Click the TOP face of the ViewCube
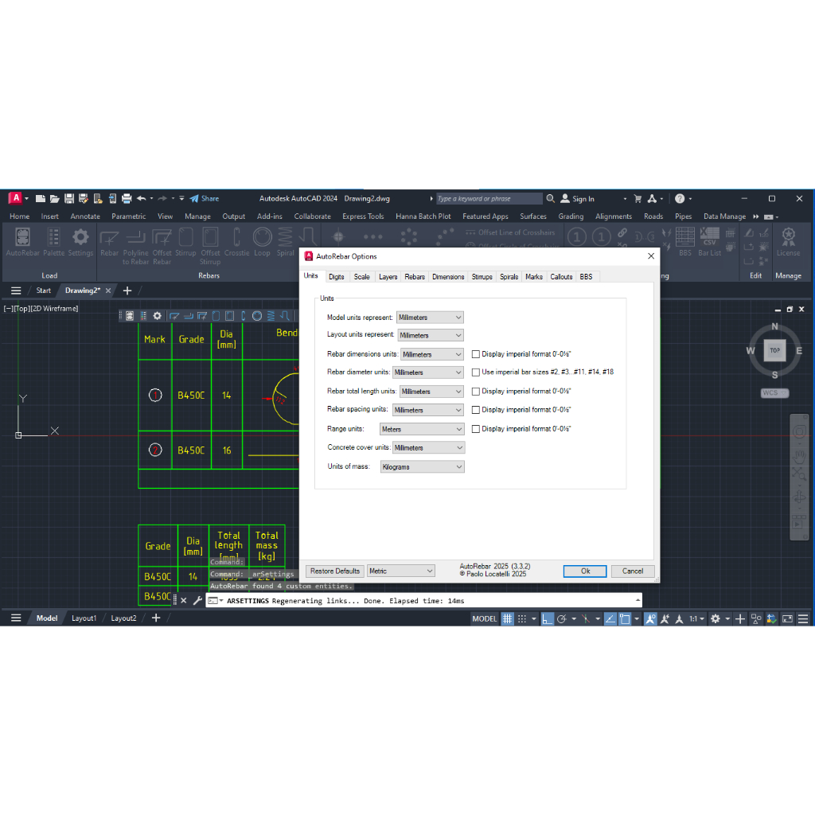815x815 pixels. (774, 350)
